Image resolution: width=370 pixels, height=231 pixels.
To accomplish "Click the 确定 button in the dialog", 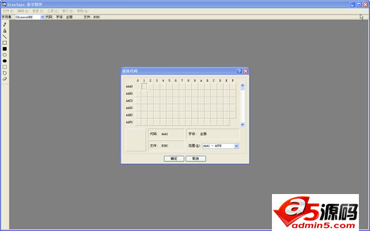I will [174, 159].
